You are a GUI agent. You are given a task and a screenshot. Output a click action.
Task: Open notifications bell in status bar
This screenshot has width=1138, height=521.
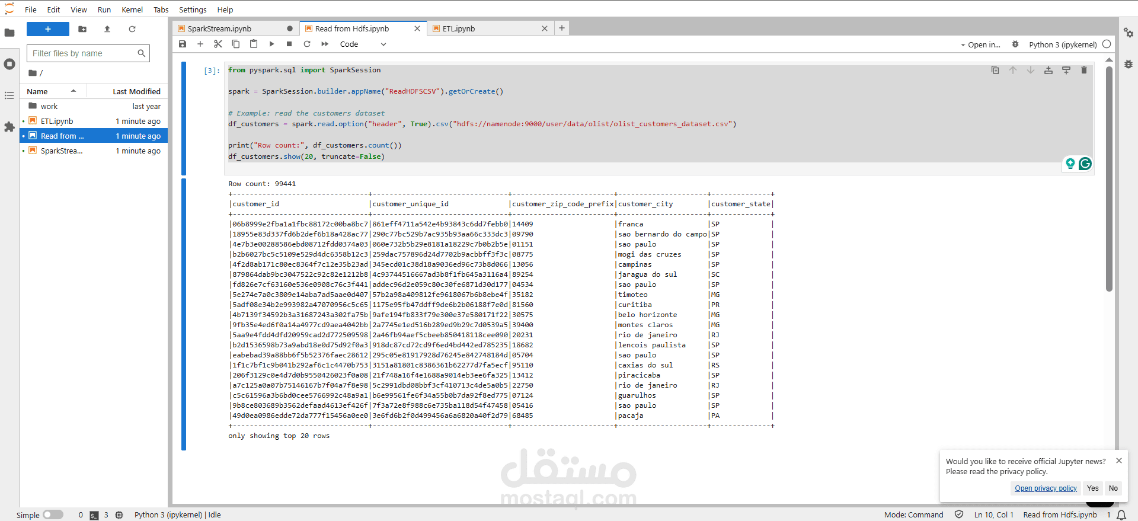1121,515
